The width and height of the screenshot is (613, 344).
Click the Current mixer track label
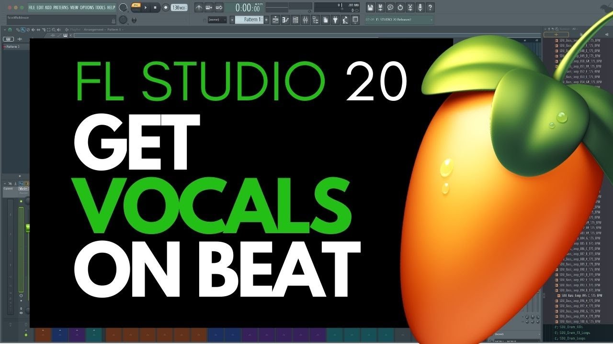point(8,189)
